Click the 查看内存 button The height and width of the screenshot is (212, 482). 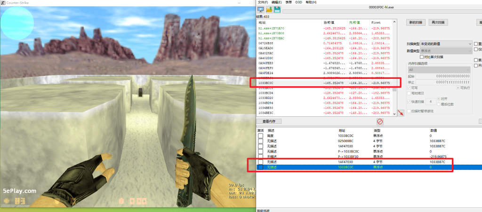pos(269,121)
